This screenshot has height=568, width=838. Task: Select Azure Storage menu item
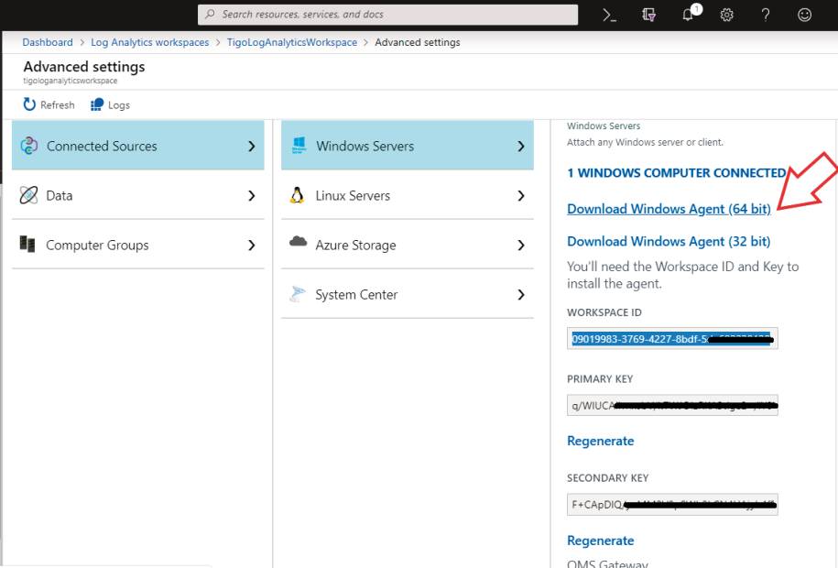408,245
